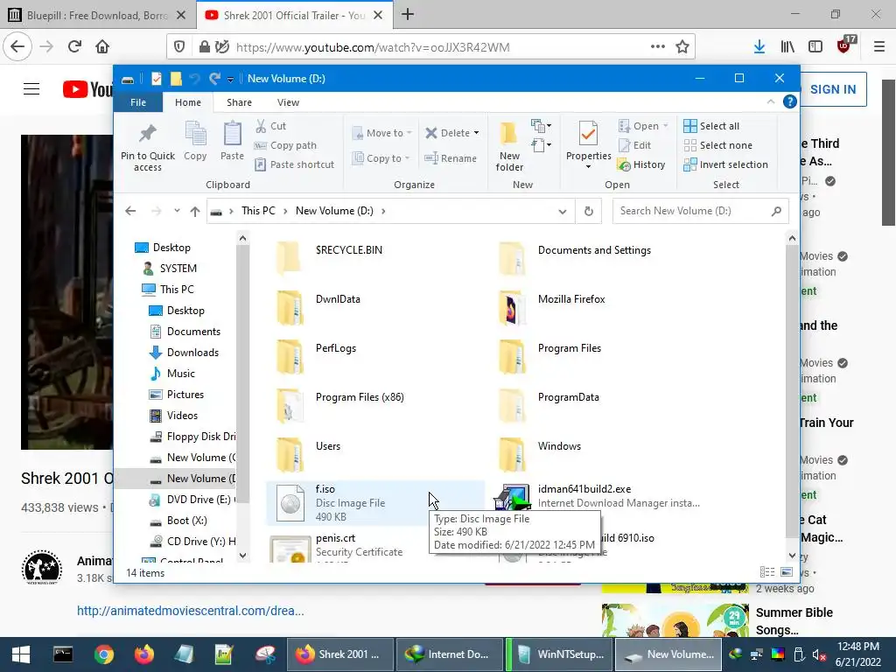Switch to the View ribbon tab
This screenshot has height=672, width=896.
pos(288,102)
